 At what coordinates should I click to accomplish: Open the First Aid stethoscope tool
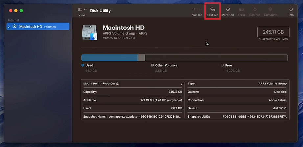[213, 9]
